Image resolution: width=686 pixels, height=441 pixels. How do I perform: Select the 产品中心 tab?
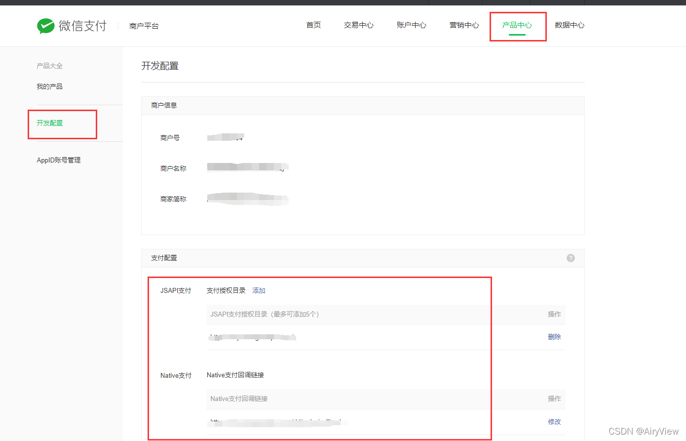tap(517, 25)
